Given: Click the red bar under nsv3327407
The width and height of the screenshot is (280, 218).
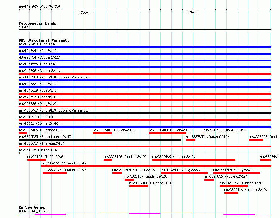Looking at the screenshot, I should point(102,133).
